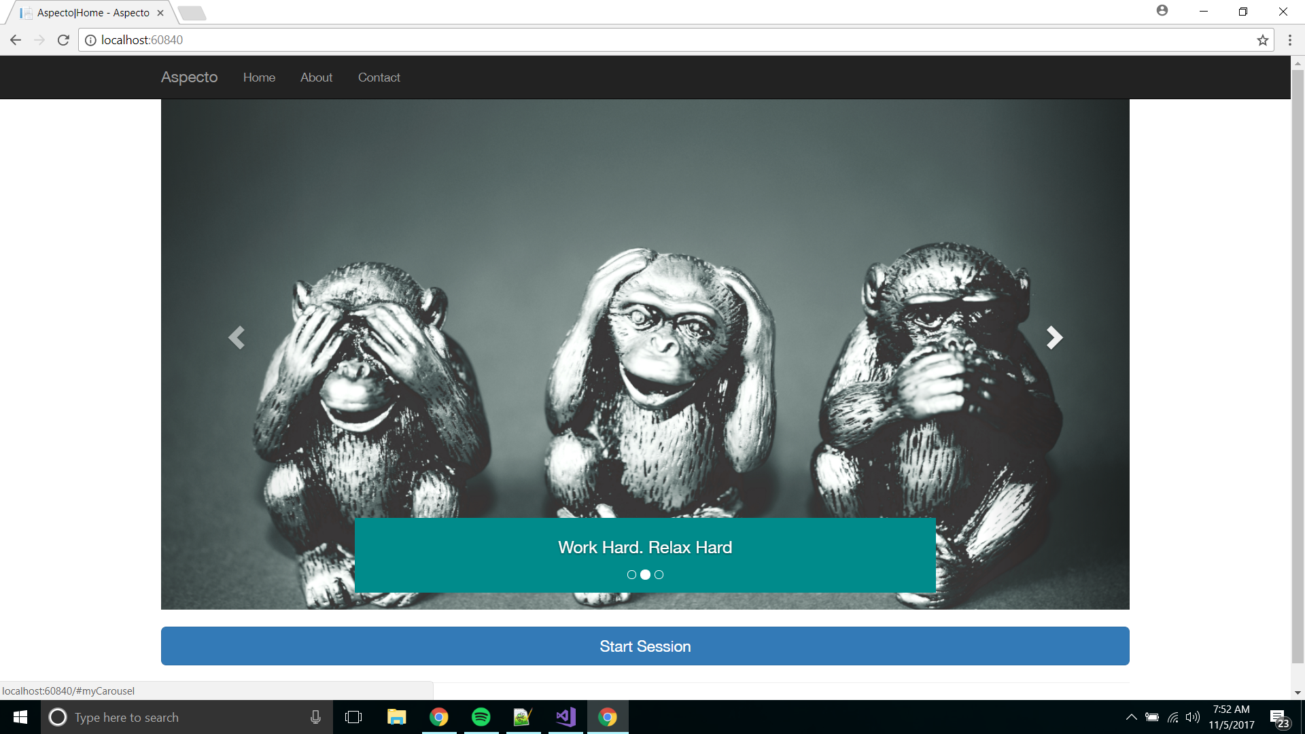Viewport: 1305px width, 734px height.
Task: Select the first carousel indicator dot
Action: pos(631,575)
